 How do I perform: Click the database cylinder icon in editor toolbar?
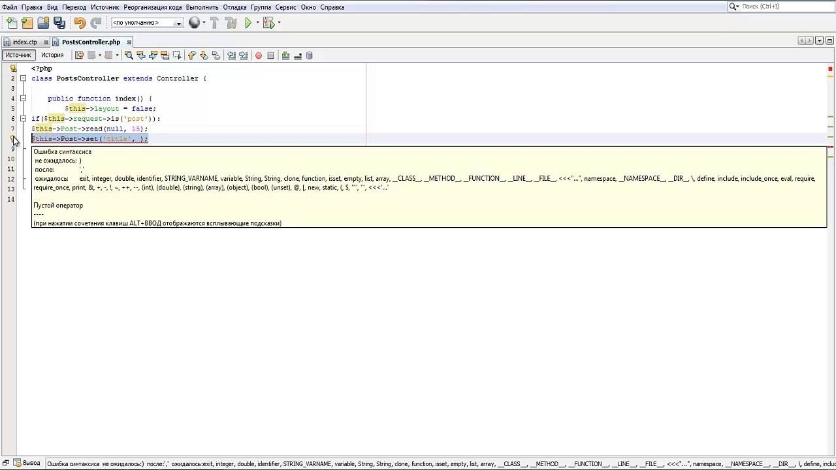point(310,55)
